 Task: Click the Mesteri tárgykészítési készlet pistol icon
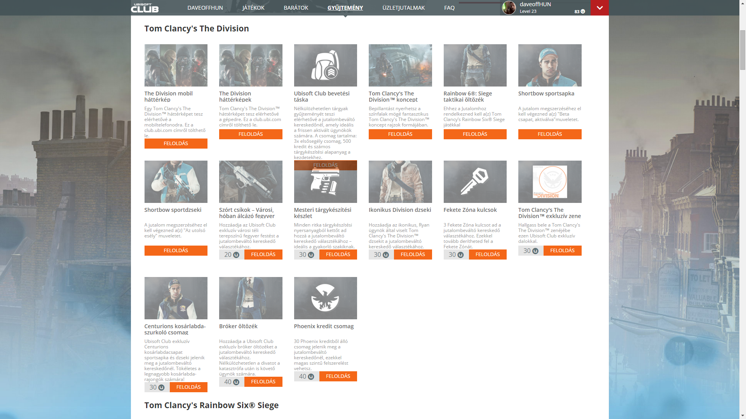(x=326, y=182)
